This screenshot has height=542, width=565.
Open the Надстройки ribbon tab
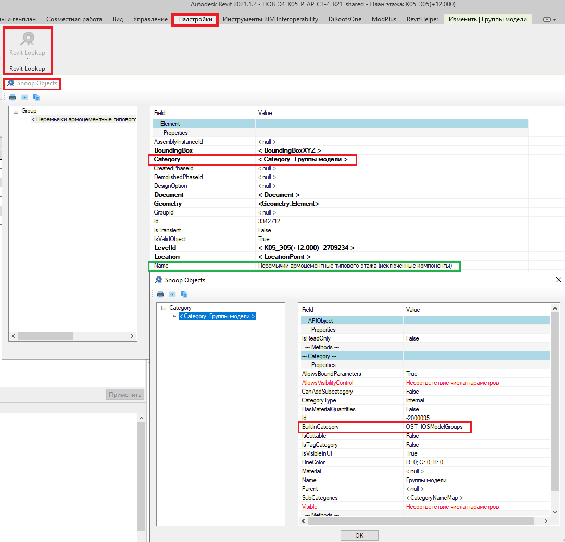tap(195, 19)
